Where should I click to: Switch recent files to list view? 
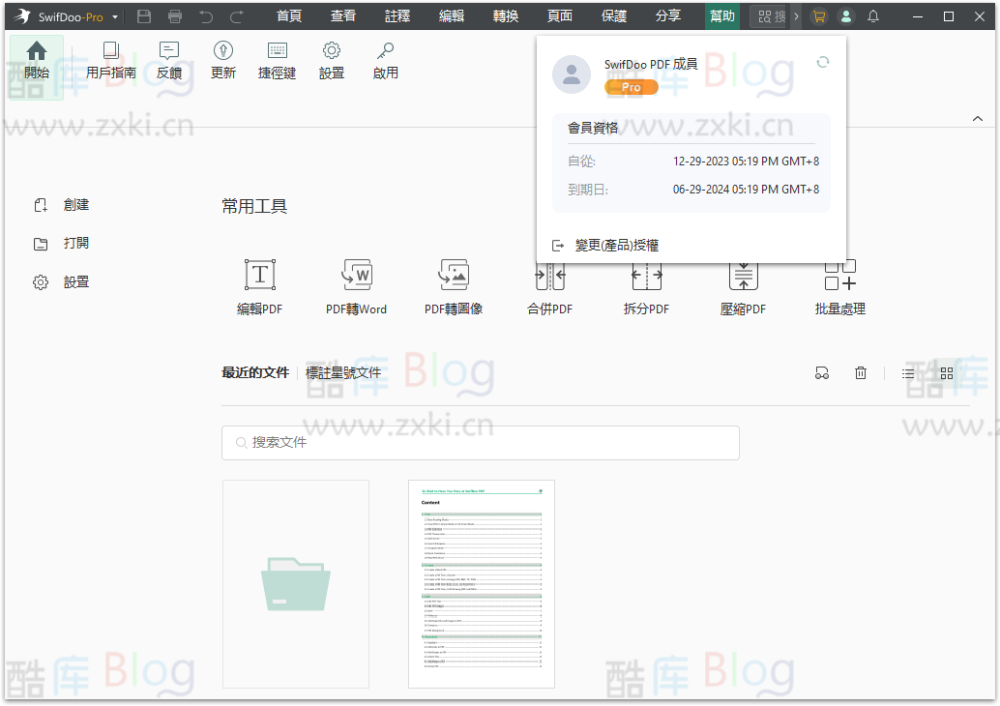point(907,373)
